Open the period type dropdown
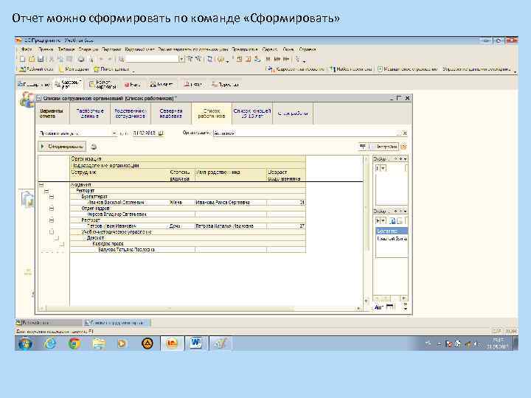The width and height of the screenshot is (531, 398). (x=114, y=133)
